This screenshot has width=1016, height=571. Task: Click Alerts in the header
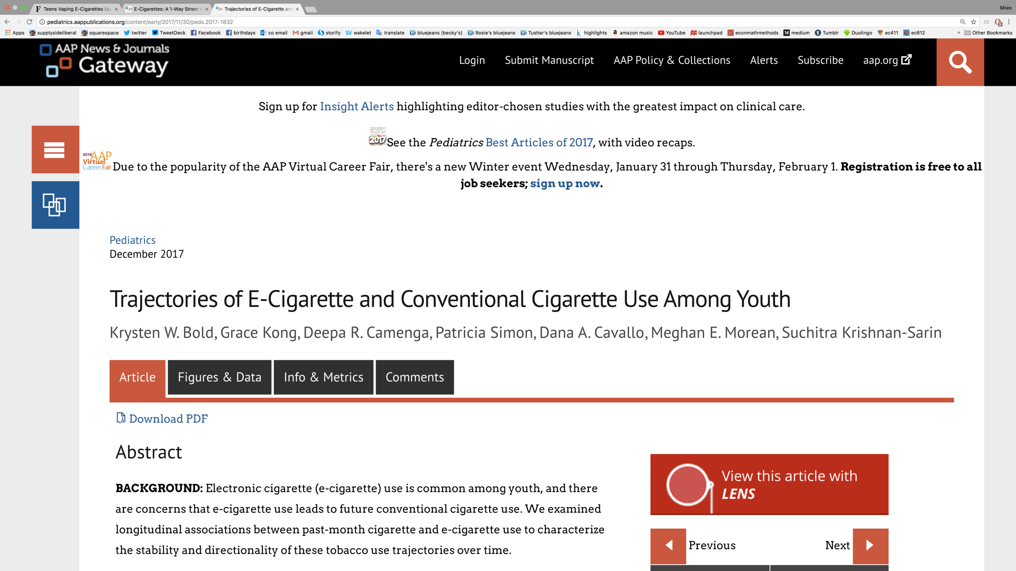764,60
